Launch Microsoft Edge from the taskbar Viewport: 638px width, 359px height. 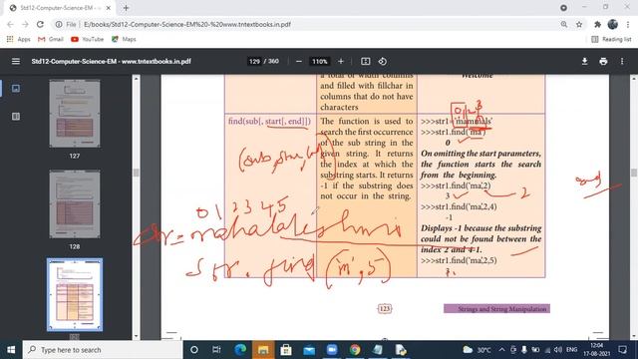click(x=240, y=350)
